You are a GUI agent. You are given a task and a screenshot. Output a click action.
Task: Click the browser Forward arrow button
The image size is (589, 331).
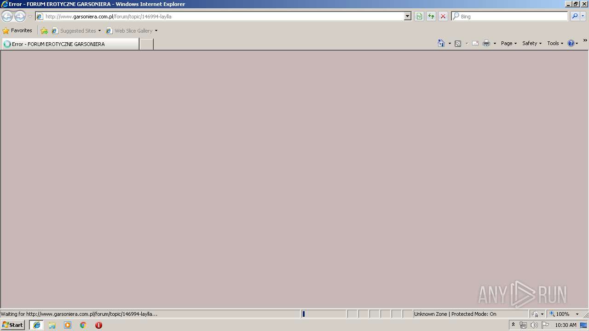20,17
